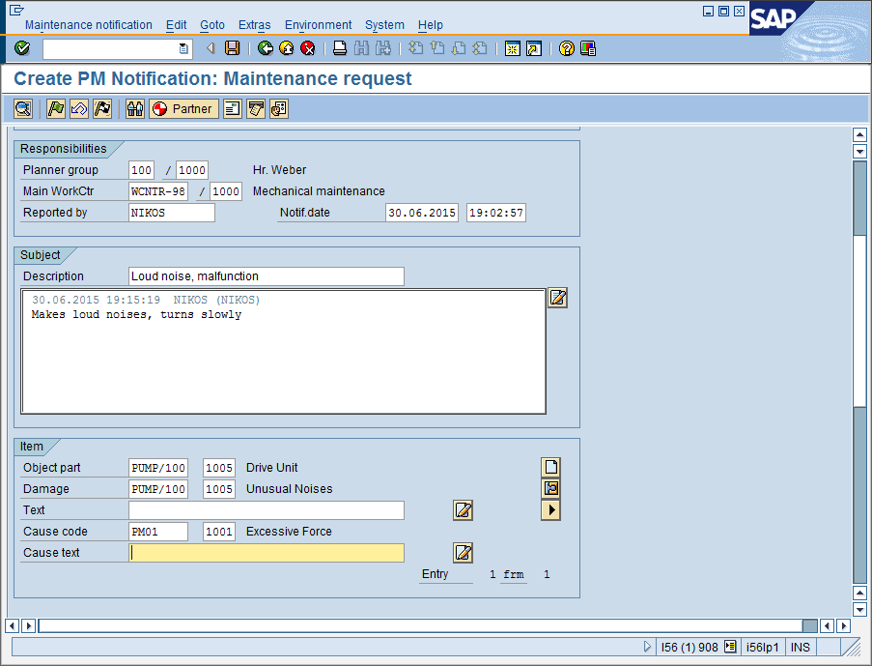
Task: Click the green checkmark Enter icon
Action: [x=22, y=48]
